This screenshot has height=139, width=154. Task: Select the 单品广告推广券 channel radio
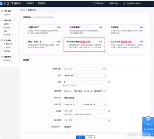(26, 42)
